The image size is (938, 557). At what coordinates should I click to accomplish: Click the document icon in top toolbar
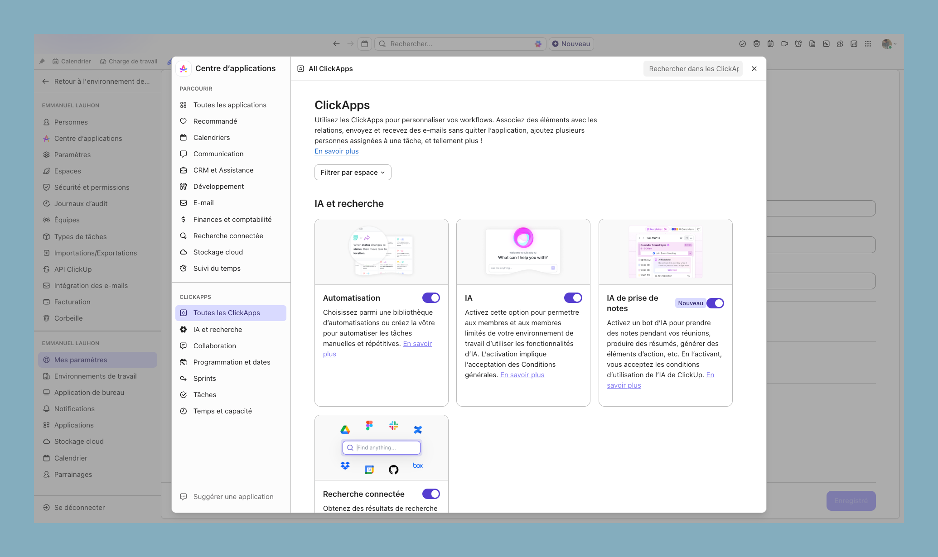(x=812, y=44)
